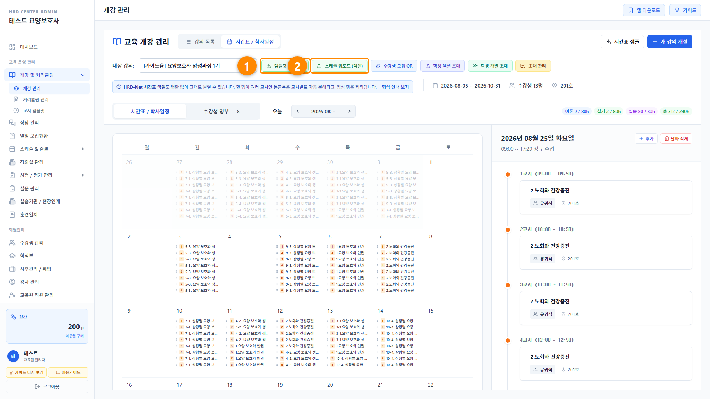The height and width of the screenshot is (399, 710).
Task: Select 개강 관리 submenu item
Action: [49, 88]
